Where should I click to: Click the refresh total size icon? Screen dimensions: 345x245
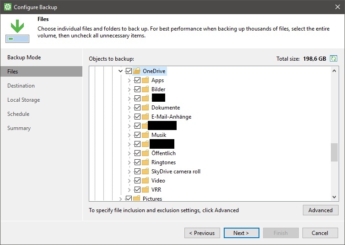click(334, 58)
